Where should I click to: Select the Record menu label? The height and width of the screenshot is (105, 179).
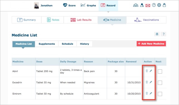111,5
